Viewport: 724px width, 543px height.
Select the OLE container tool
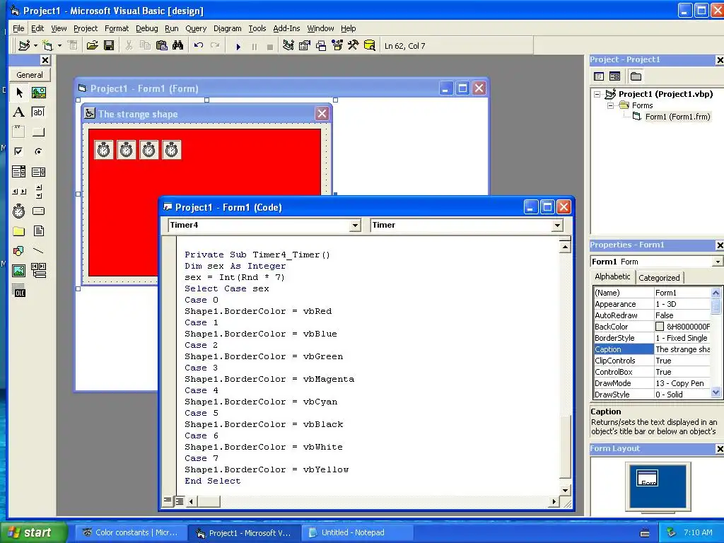click(x=19, y=291)
